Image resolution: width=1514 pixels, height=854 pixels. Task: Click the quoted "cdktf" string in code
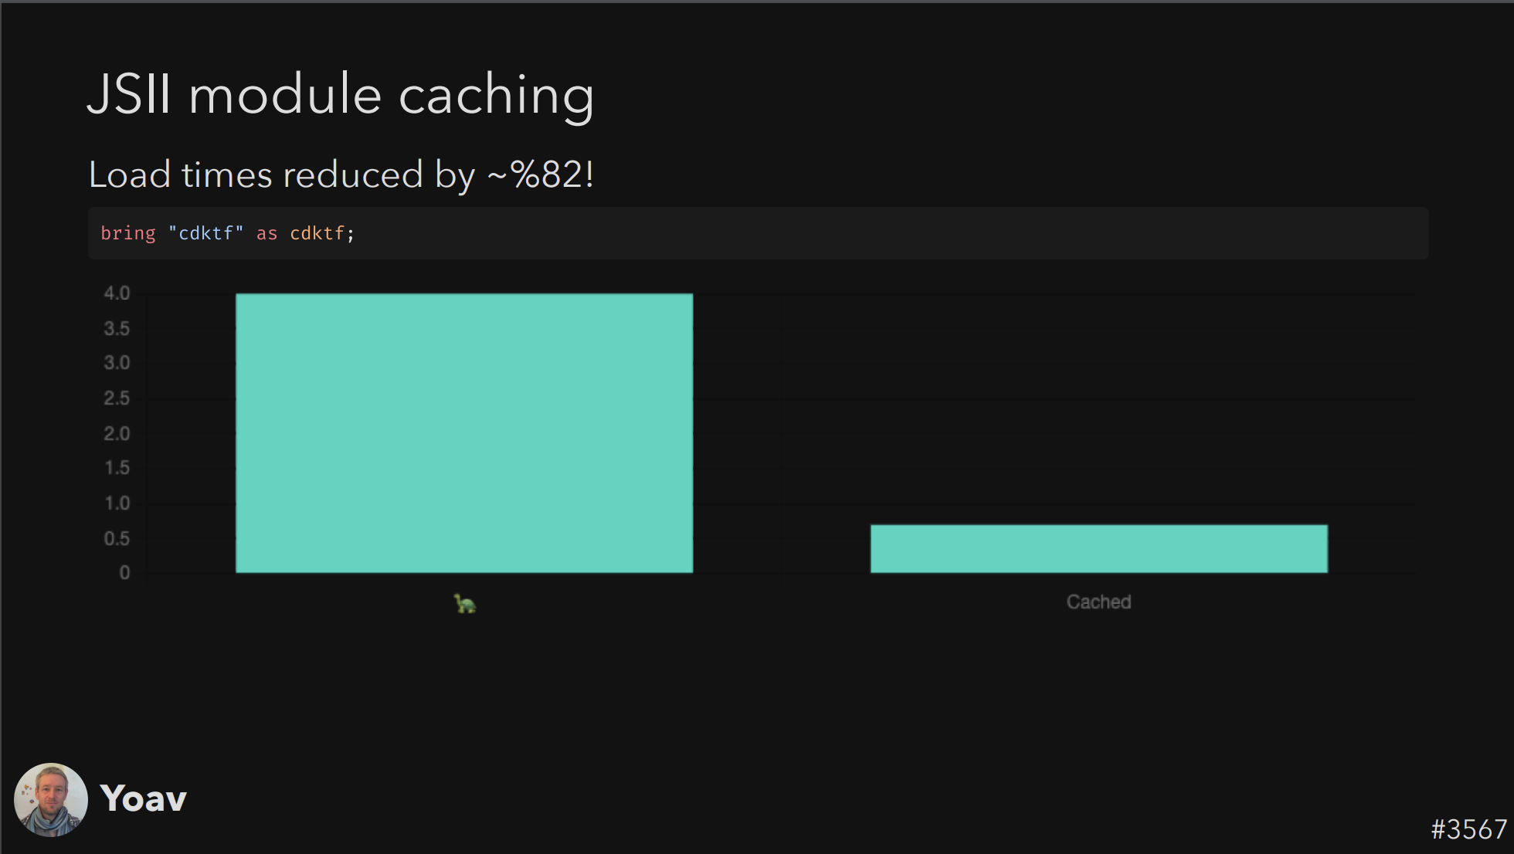click(x=205, y=233)
